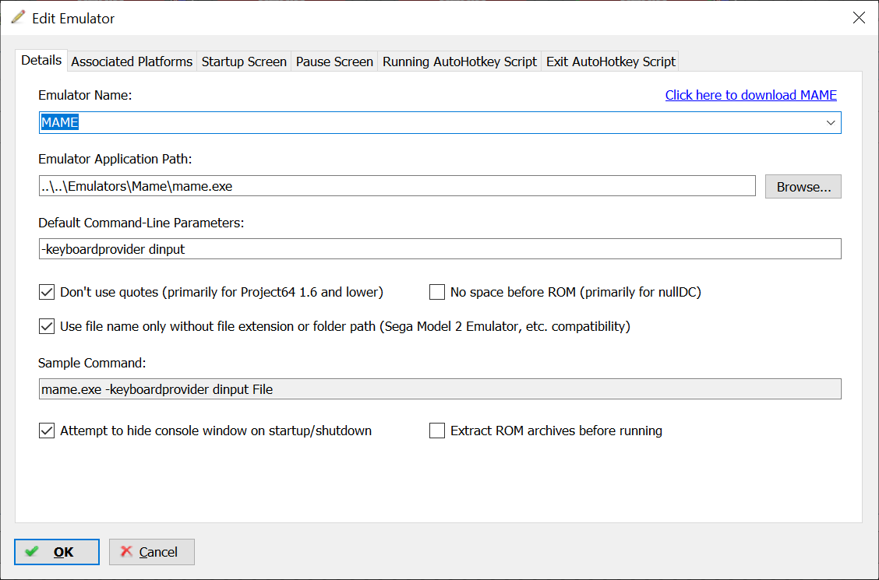Close the Edit Emulator dialog
The width and height of the screenshot is (879, 580).
point(858,18)
